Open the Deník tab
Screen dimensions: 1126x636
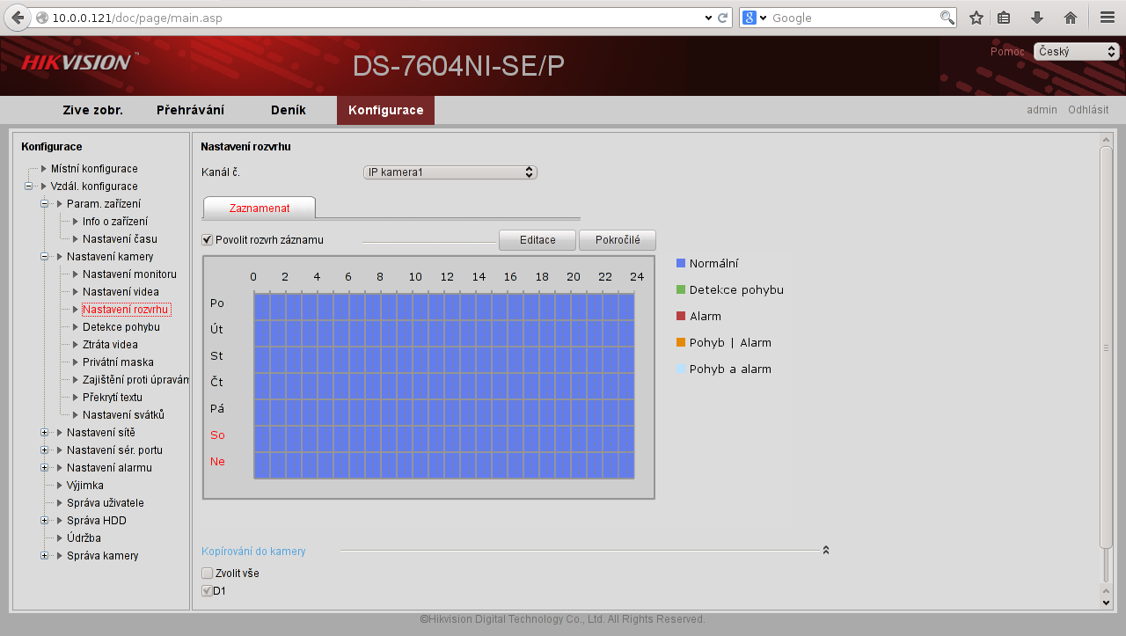tap(288, 110)
